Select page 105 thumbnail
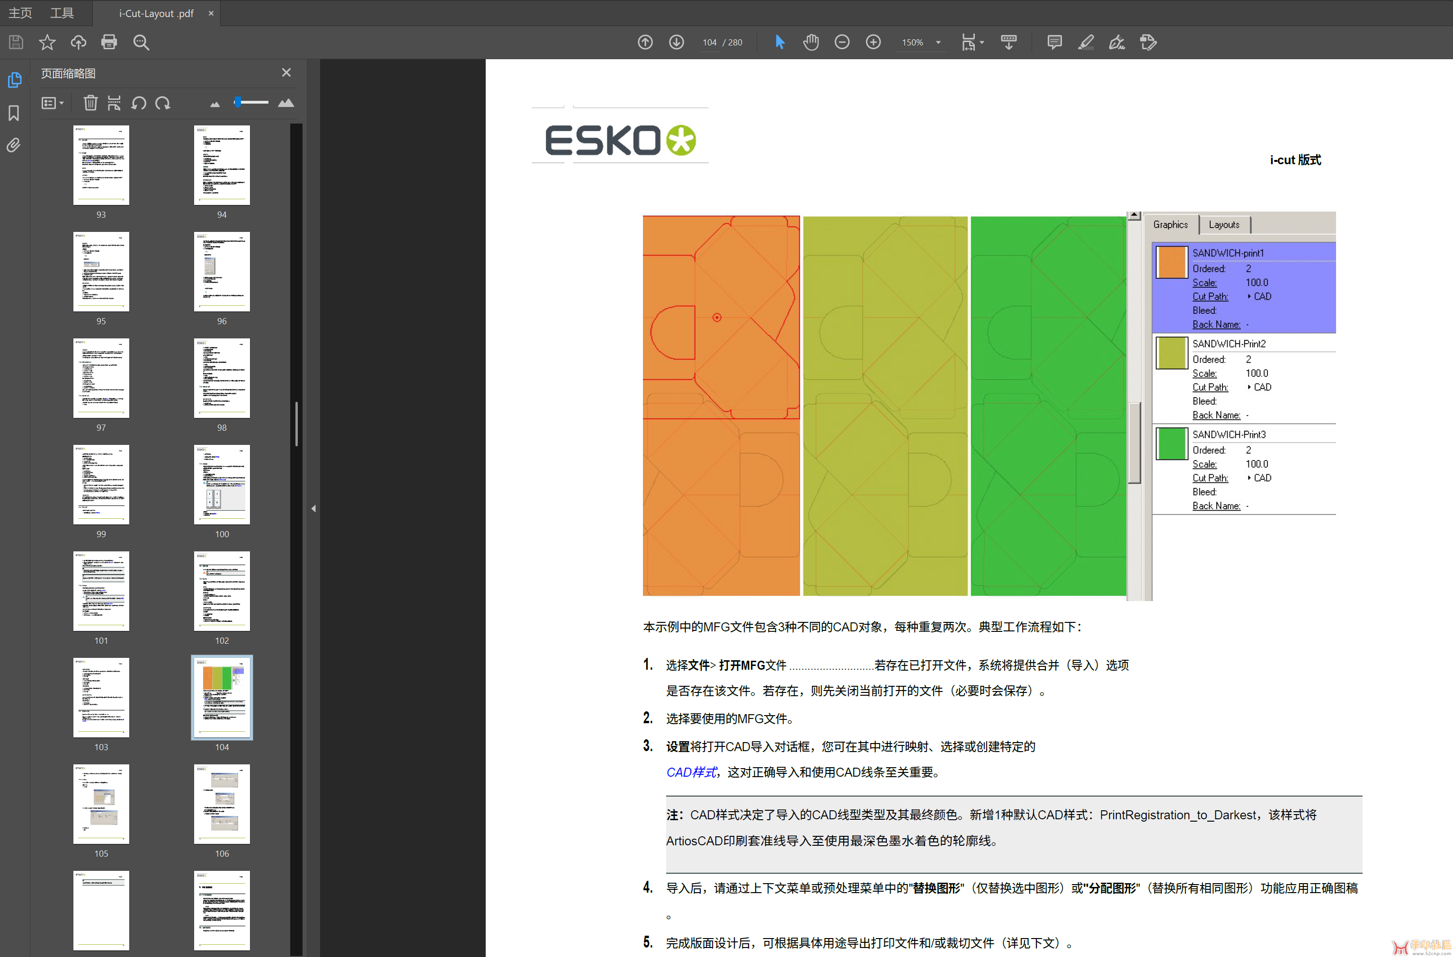 click(101, 804)
